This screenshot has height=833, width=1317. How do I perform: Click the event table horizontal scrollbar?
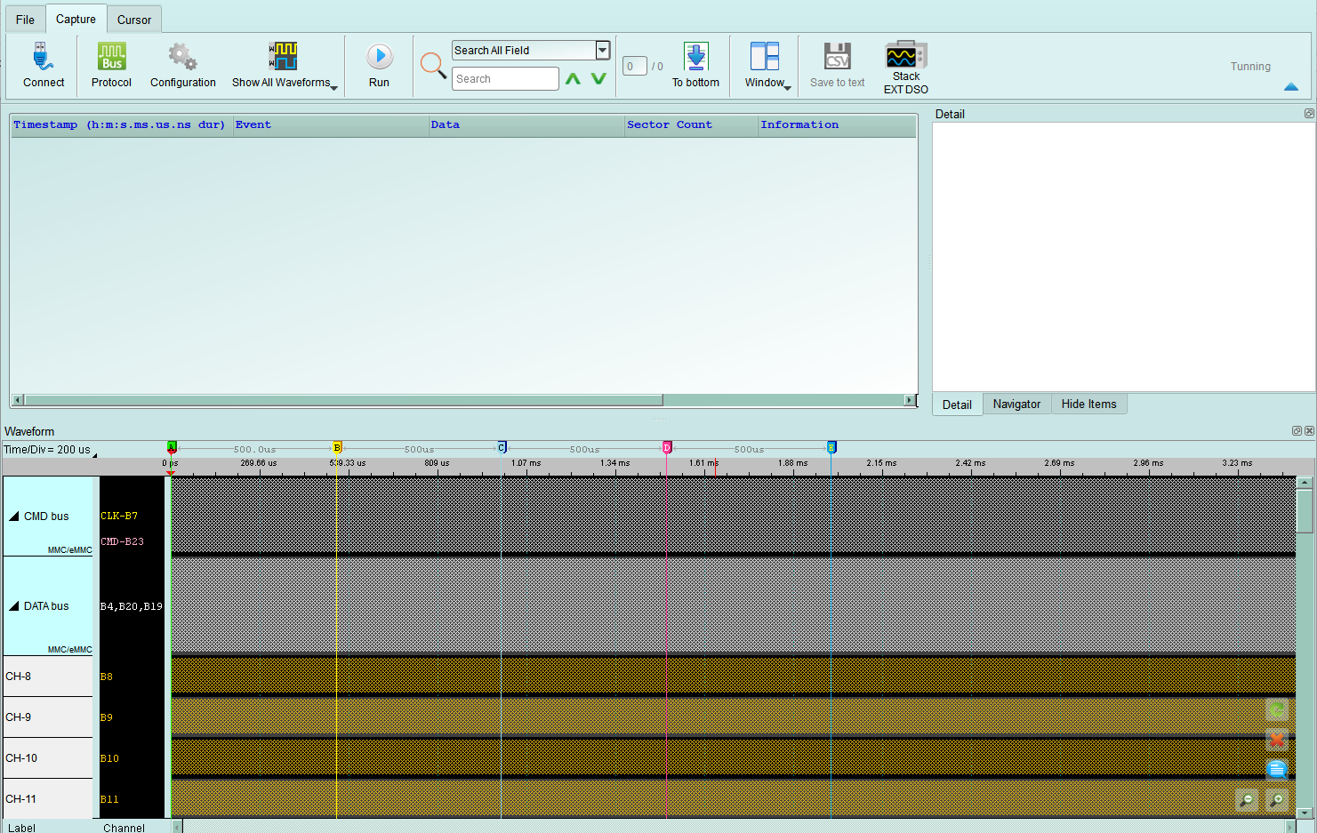pyautogui.click(x=343, y=400)
